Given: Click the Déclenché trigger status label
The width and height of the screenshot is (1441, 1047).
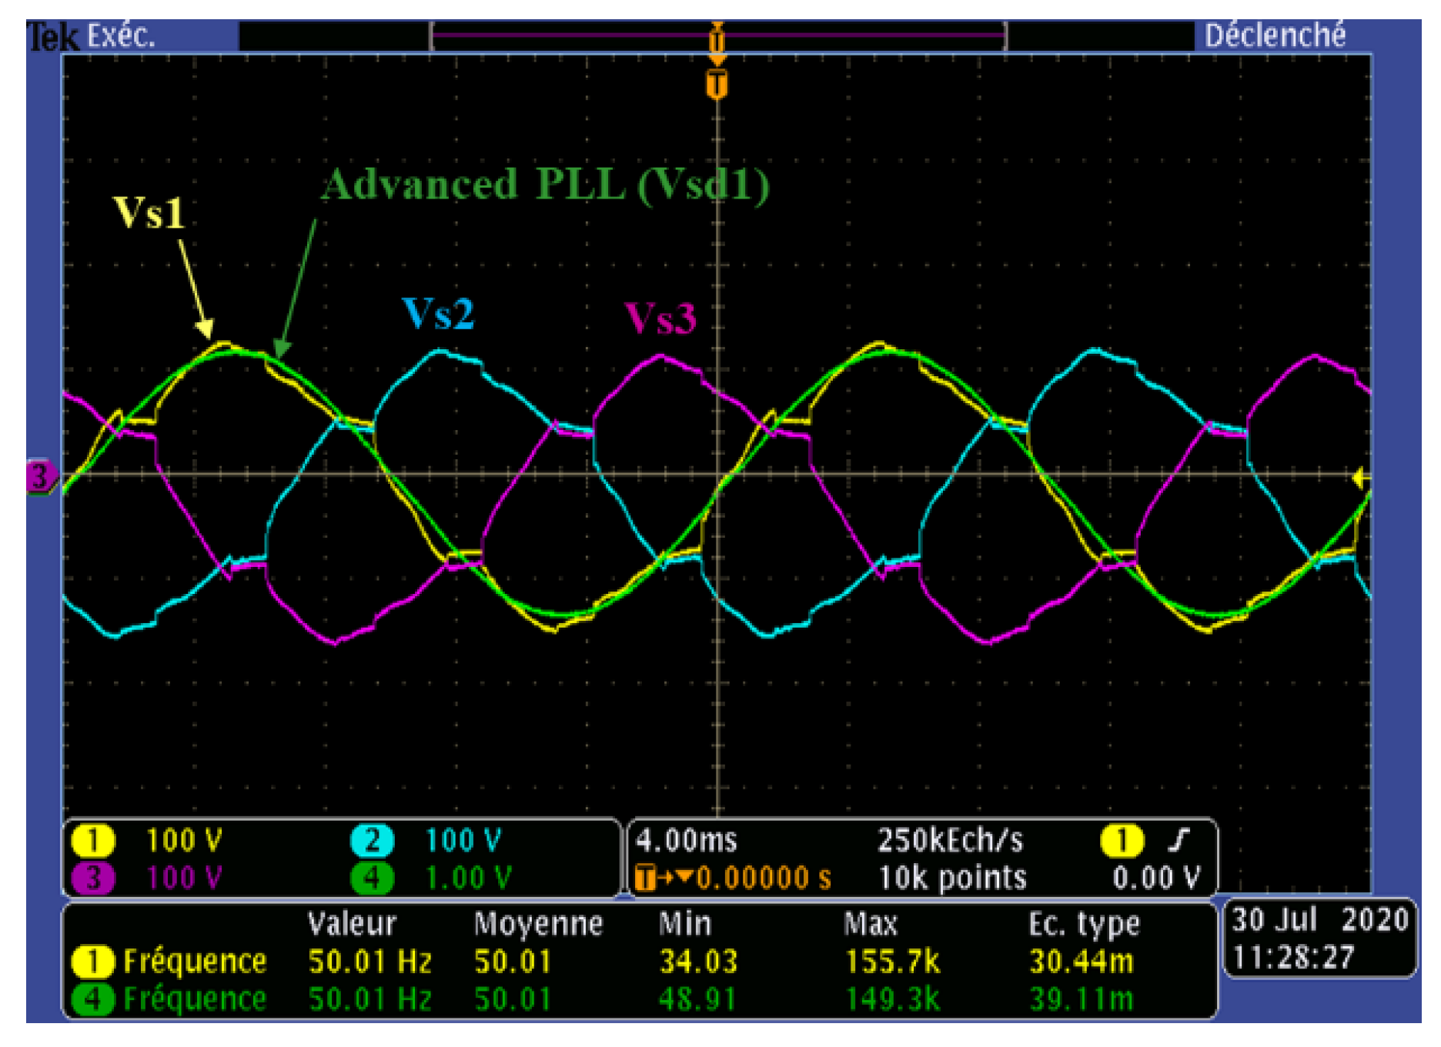Looking at the screenshot, I should (x=1275, y=35).
